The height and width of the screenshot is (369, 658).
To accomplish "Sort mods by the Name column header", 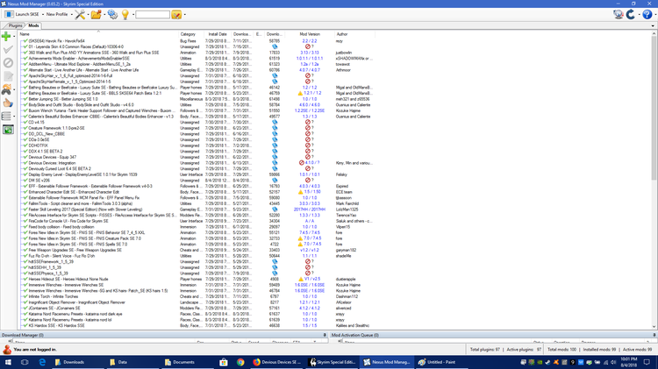I will [x=98, y=34].
